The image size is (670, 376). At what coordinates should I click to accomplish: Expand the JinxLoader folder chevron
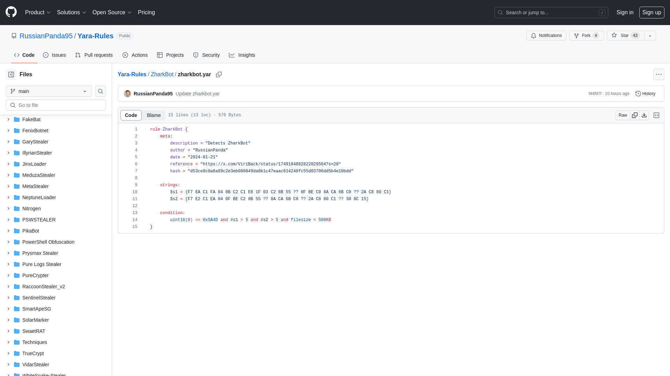click(x=8, y=164)
